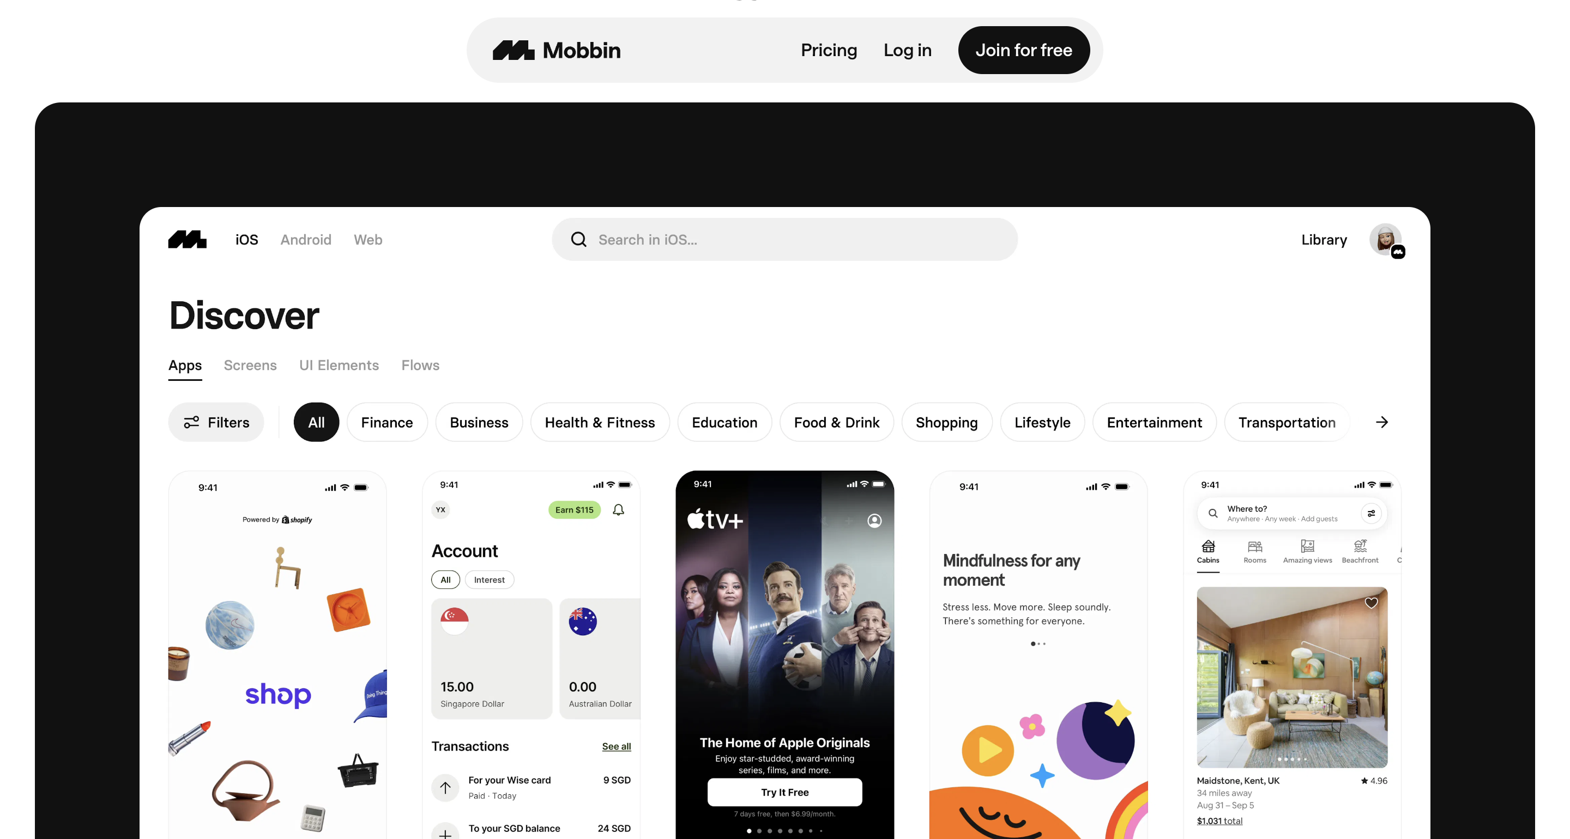Screen dimensions: 1570x839
Task: Open the Filters panel
Action: 216,422
